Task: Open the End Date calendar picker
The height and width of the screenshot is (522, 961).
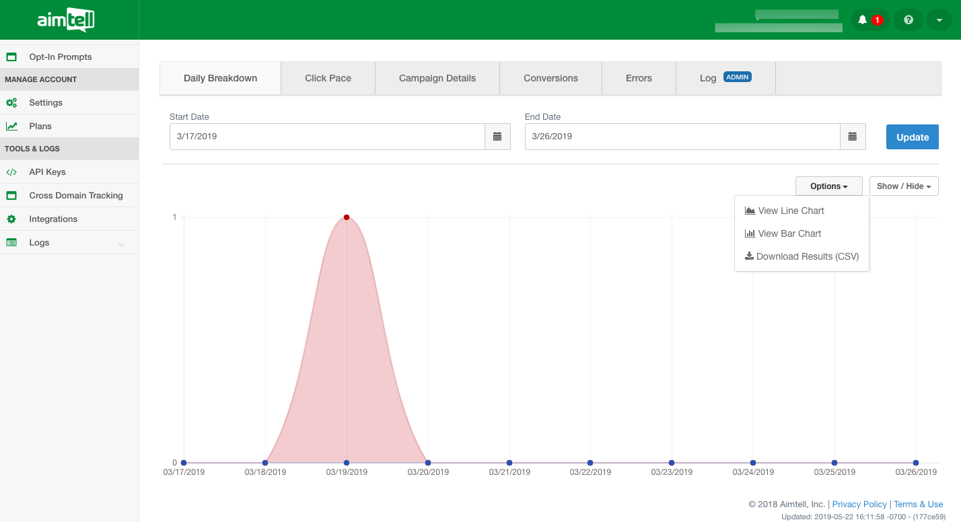Action: [853, 137]
